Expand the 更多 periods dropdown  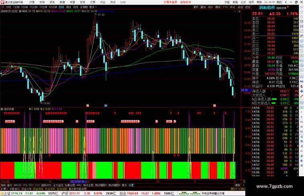(x=92, y=7)
